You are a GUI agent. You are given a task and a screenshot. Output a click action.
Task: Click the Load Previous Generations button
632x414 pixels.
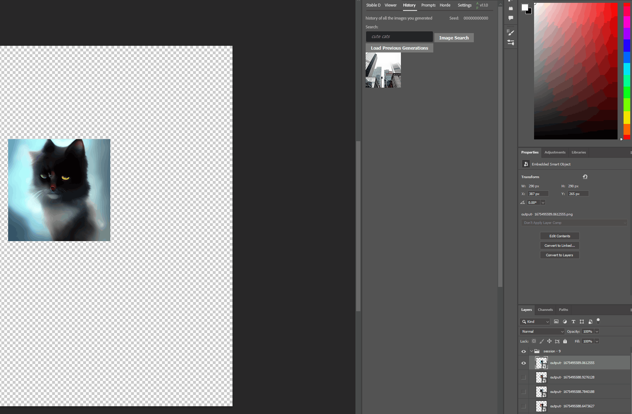click(399, 48)
